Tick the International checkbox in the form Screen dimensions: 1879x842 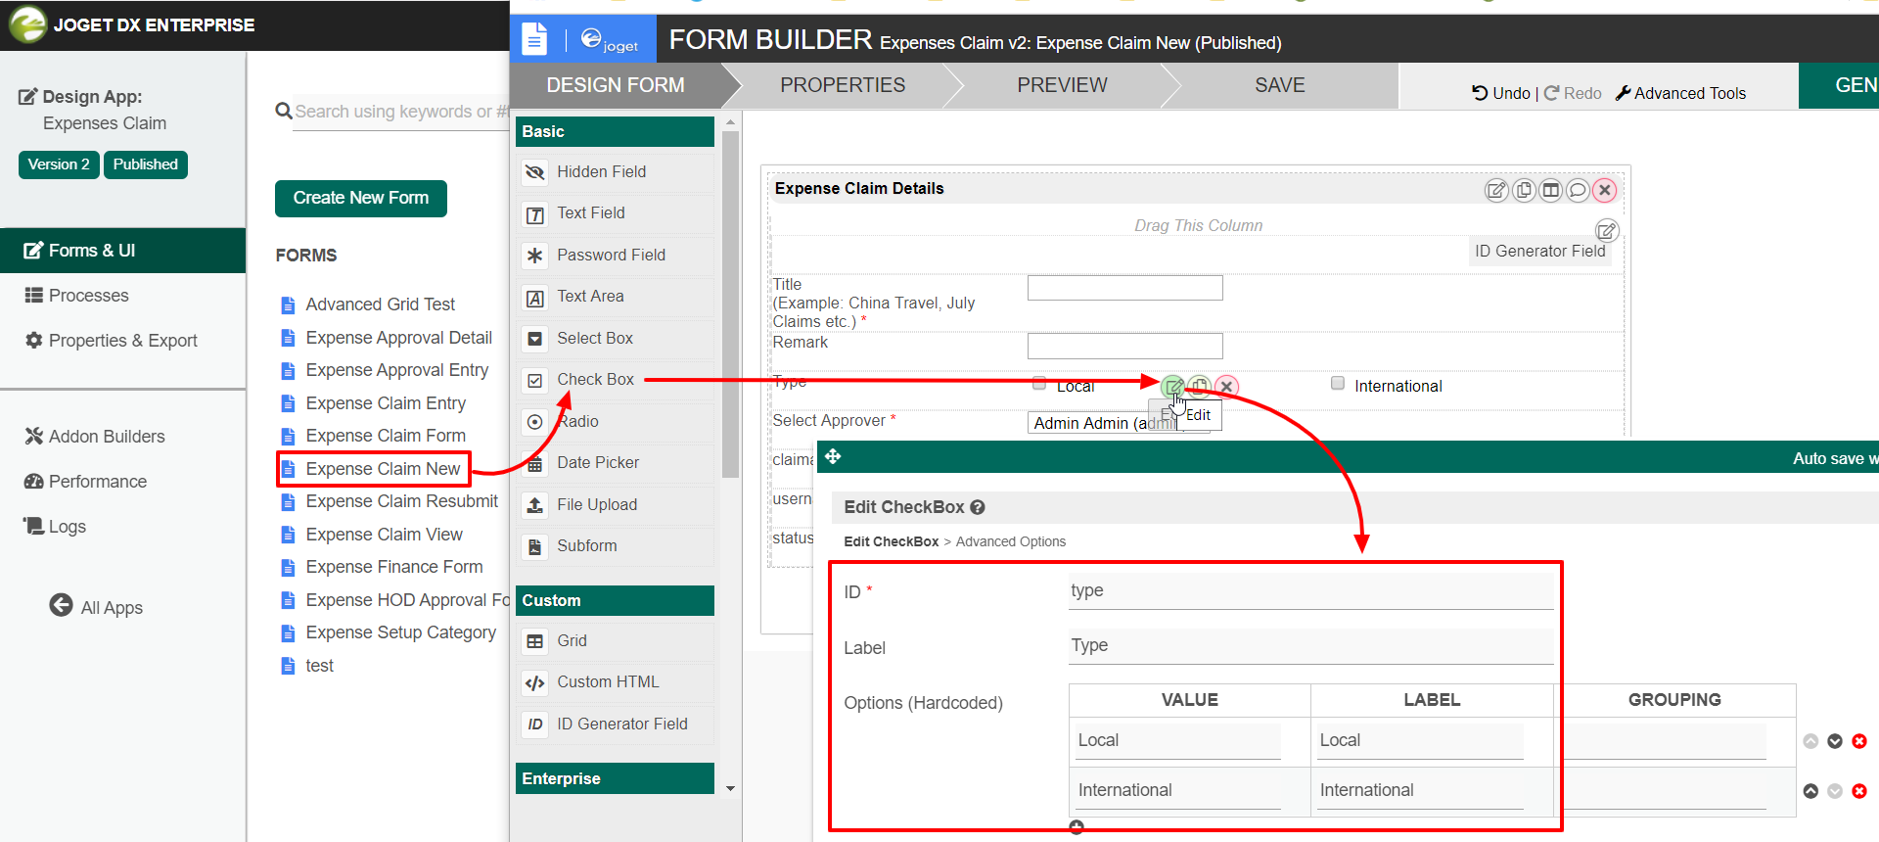coord(1338,384)
